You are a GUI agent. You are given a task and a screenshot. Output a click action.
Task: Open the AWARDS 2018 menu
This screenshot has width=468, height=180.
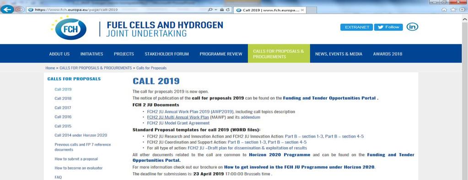point(387,54)
